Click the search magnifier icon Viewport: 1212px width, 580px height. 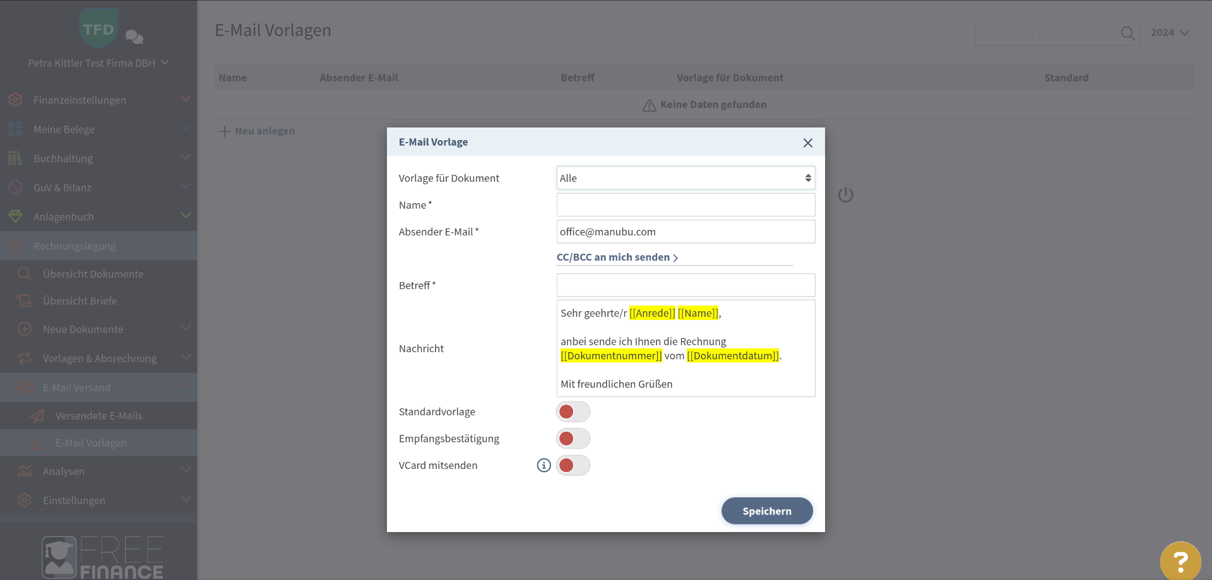[1127, 33]
